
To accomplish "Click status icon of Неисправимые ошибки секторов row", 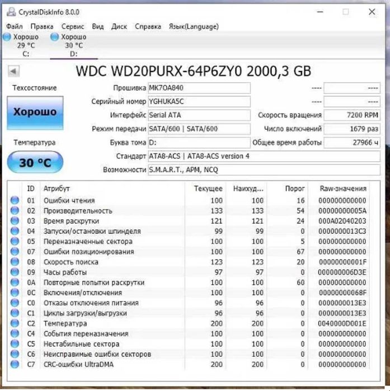I will click(15, 354).
